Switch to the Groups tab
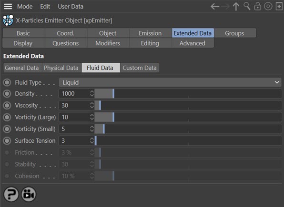The height and width of the screenshot is (207, 284). (235, 33)
